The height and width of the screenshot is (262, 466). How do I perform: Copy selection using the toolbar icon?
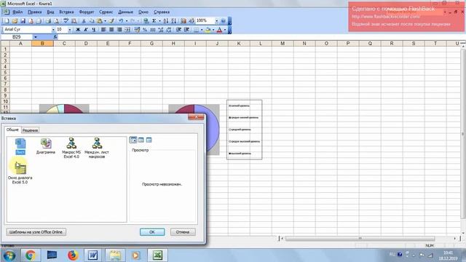92,21
